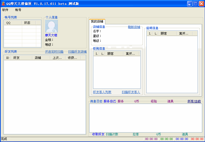The image size is (205, 142).
Task: Open the 好友客人列表 link
Action: [102, 92]
